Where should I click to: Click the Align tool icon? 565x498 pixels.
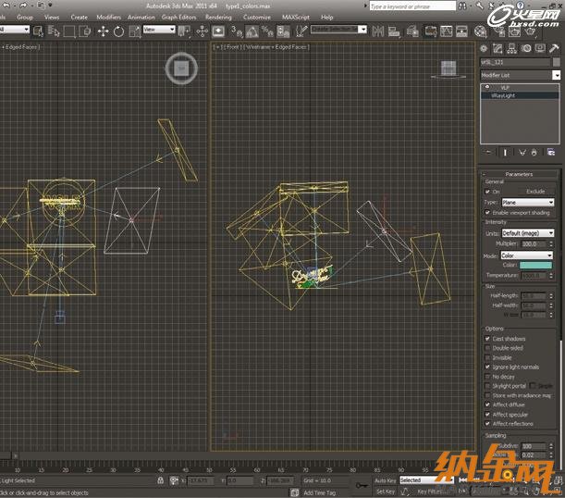point(394,31)
